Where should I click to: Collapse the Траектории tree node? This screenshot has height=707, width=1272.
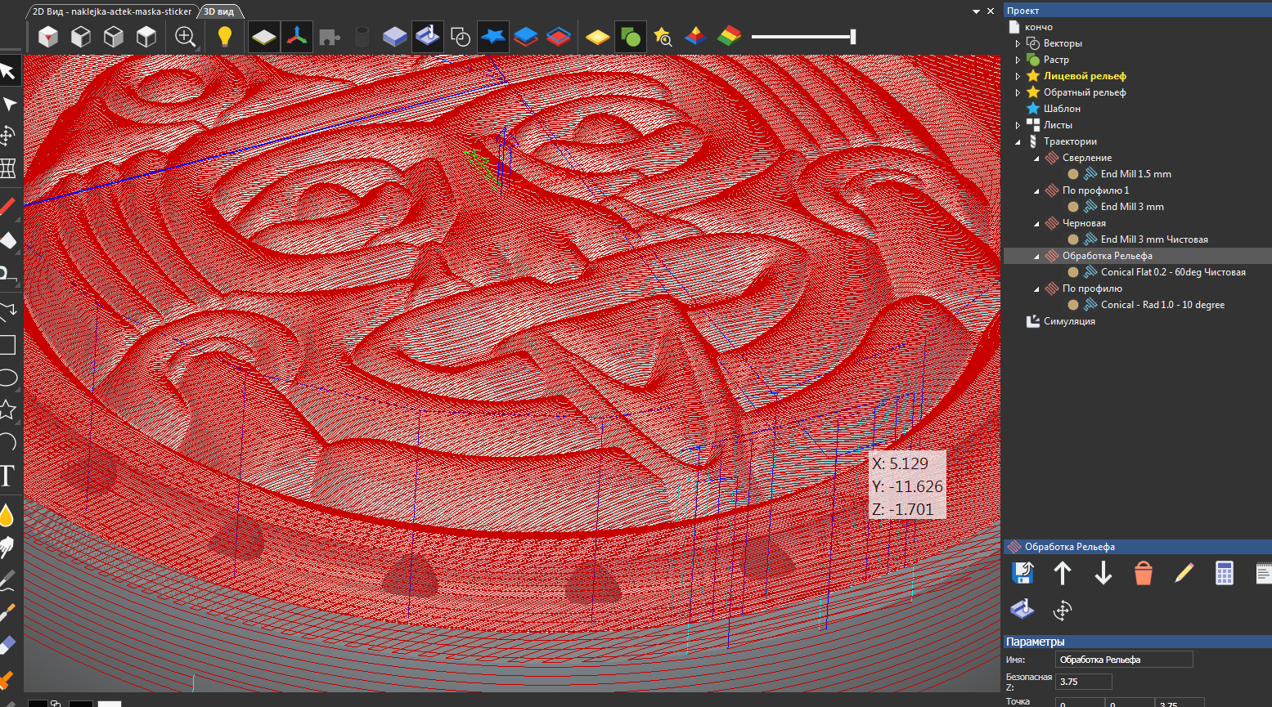(x=1018, y=141)
